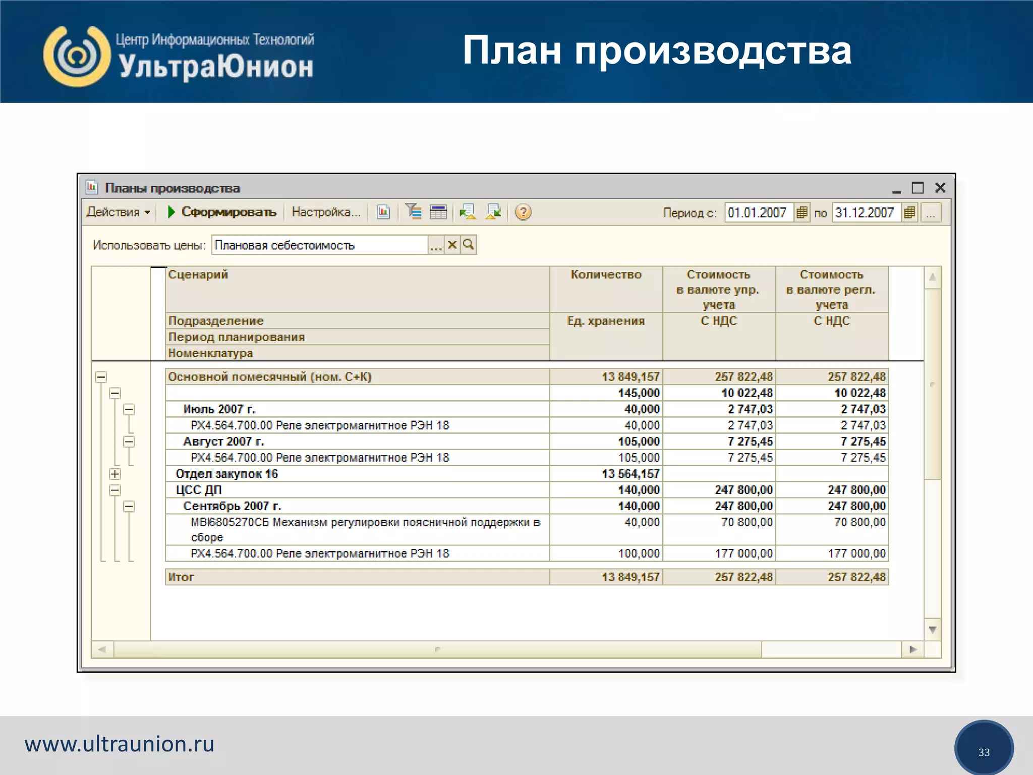
Task: Click the Планы производства window title icon
Action: click(92, 188)
